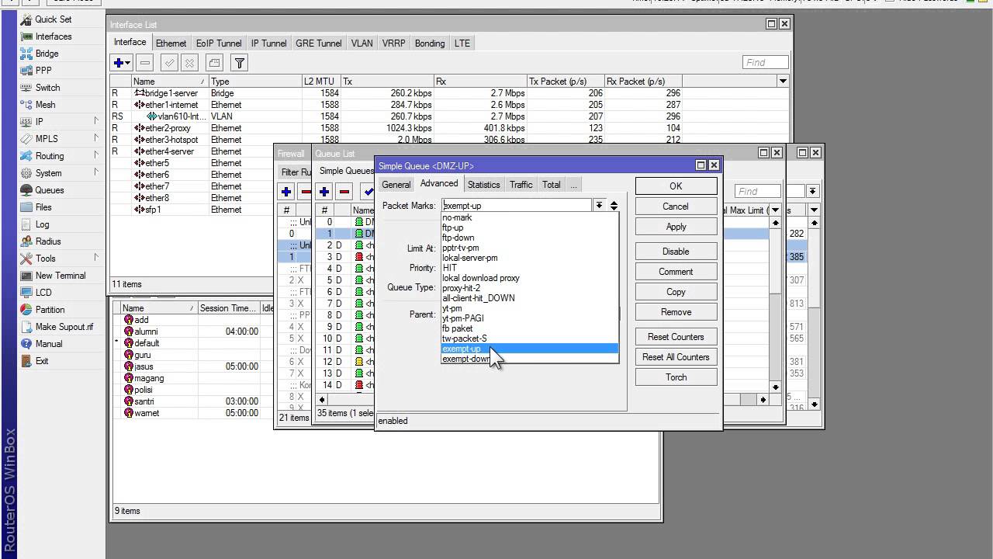The width and height of the screenshot is (993, 559).
Task: Select ftp-down in the packet marks list
Action: tap(530, 238)
